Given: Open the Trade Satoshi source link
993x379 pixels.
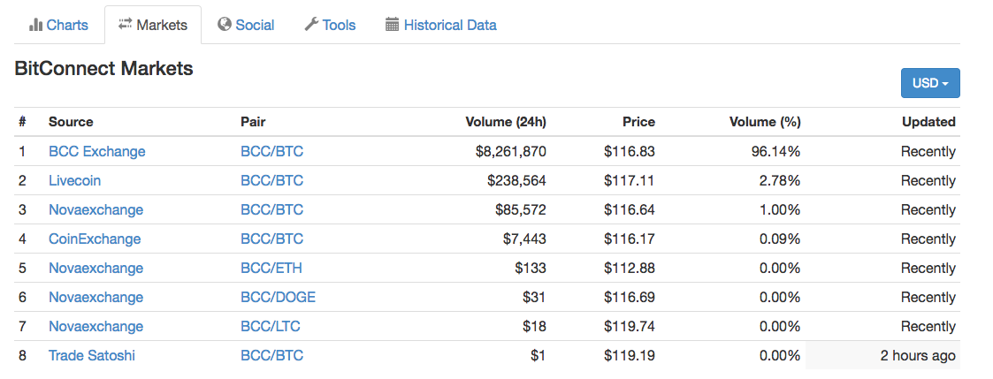Looking at the screenshot, I should pyautogui.click(x=92, y=356).
